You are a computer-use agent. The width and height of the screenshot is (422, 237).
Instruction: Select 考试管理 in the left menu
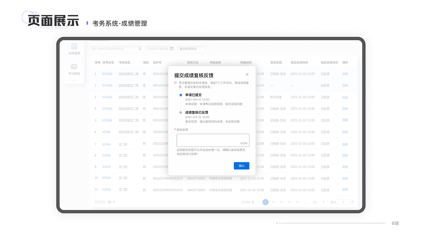pyautogui.click(x=74, y=73)
